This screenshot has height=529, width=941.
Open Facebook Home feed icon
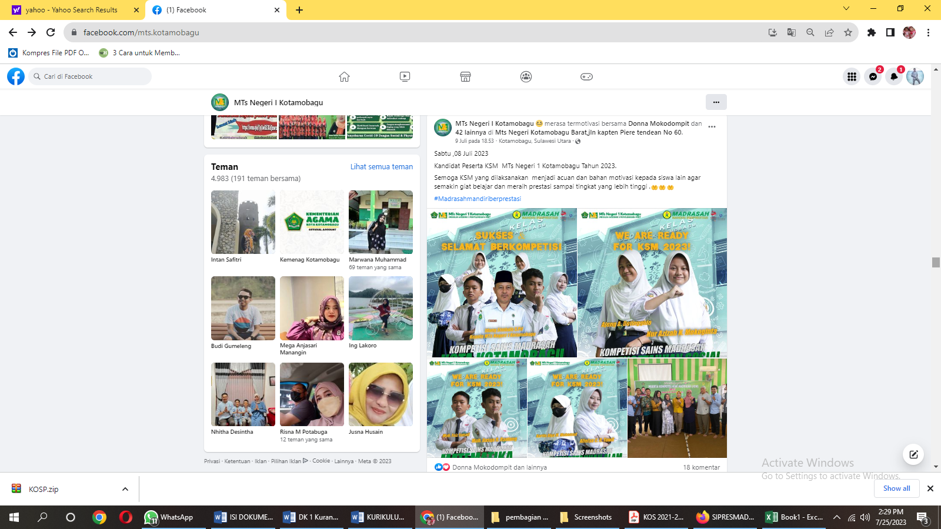pyautogui.click(x=344, y=76)
